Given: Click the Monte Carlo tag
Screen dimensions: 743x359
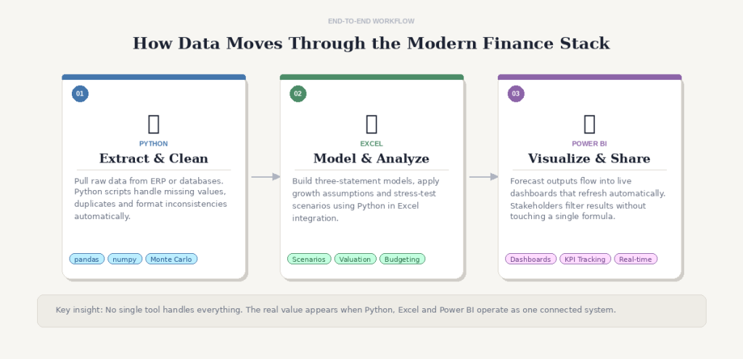Looking at the screenshot, I should point(171,259).
